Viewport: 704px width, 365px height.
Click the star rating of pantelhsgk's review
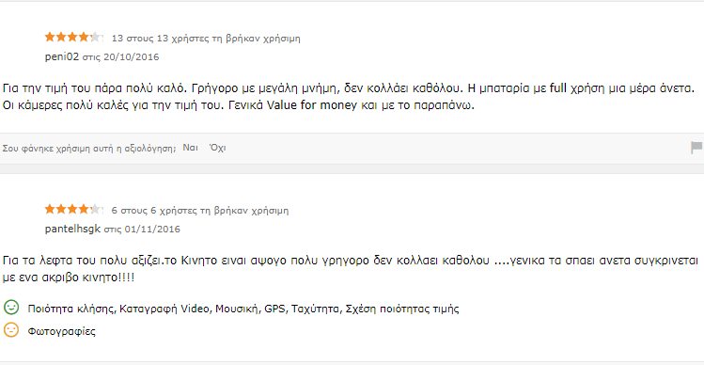(x=74, y=210)
